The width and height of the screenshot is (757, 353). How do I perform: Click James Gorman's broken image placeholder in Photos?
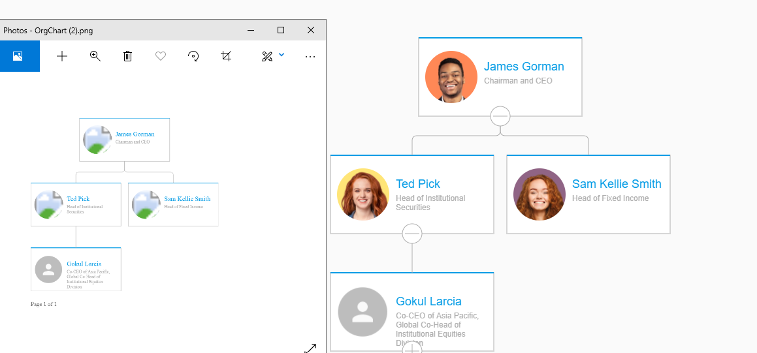pos(97,140)
